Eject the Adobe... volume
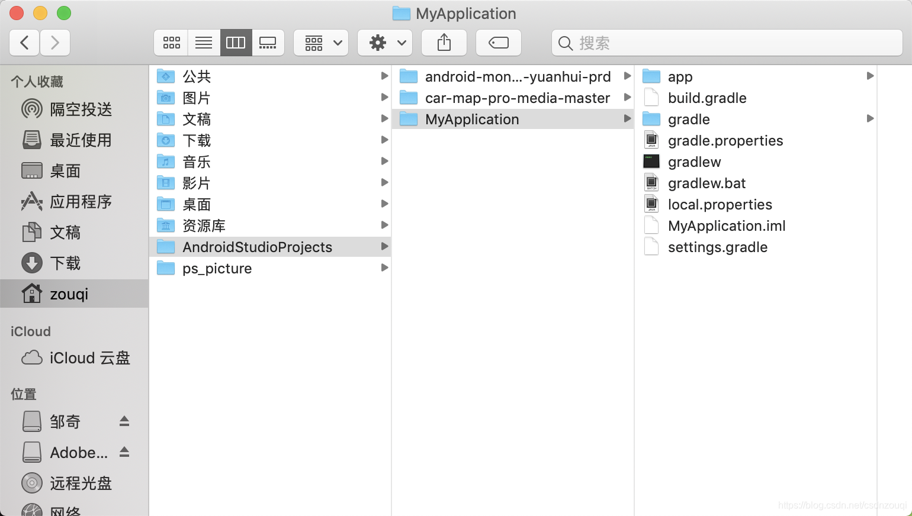Viewport: 912px width, 516px height. tap(124, 452)
